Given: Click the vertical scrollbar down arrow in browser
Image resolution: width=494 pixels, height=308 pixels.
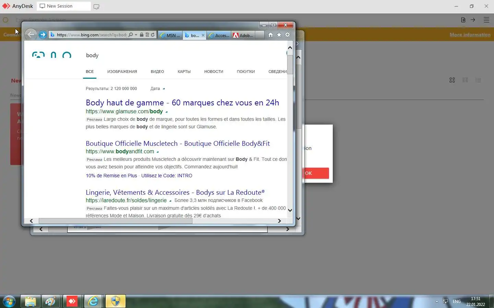Looking at the screenshot, I should coord(290,210).
